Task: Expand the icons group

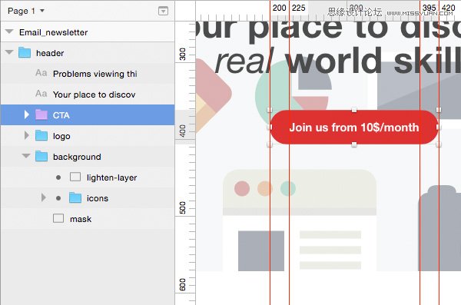Action: [44, 197]
